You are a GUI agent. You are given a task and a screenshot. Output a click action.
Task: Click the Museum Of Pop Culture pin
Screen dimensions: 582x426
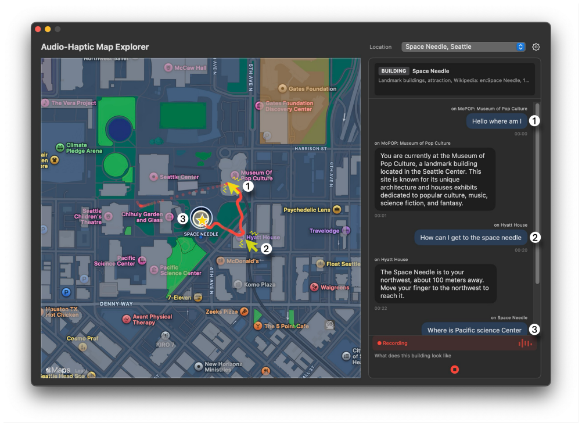click(235, 175)
